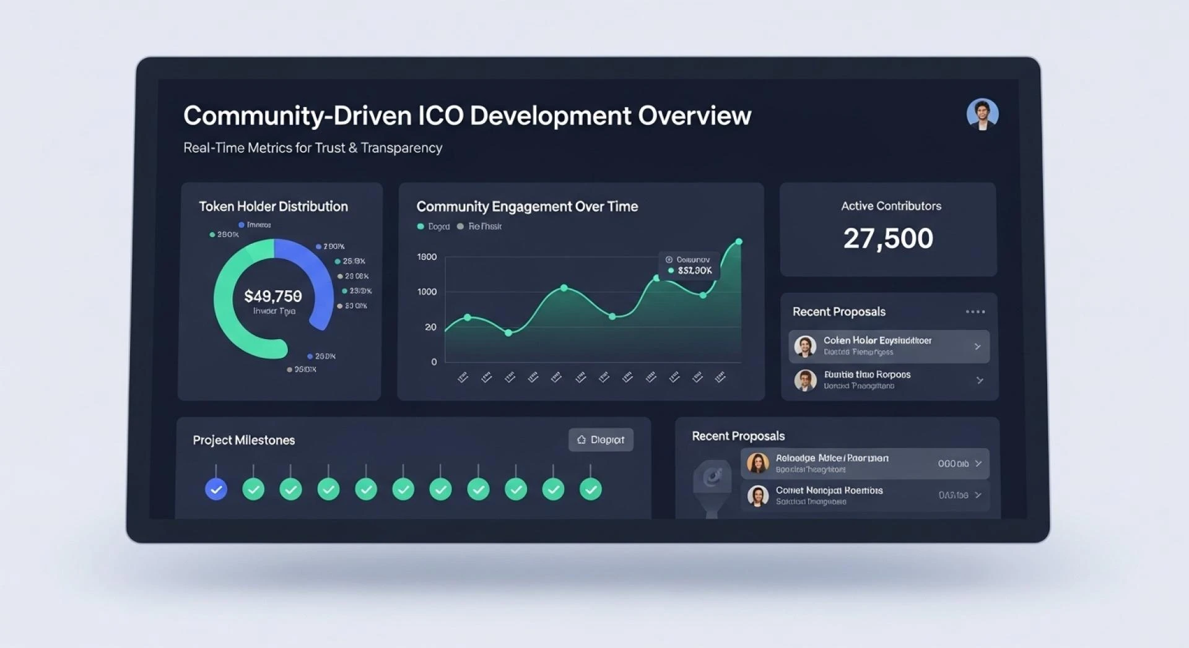Click avatar of Coken Holor proposal
1189x648 pixels.
point(805,346)
